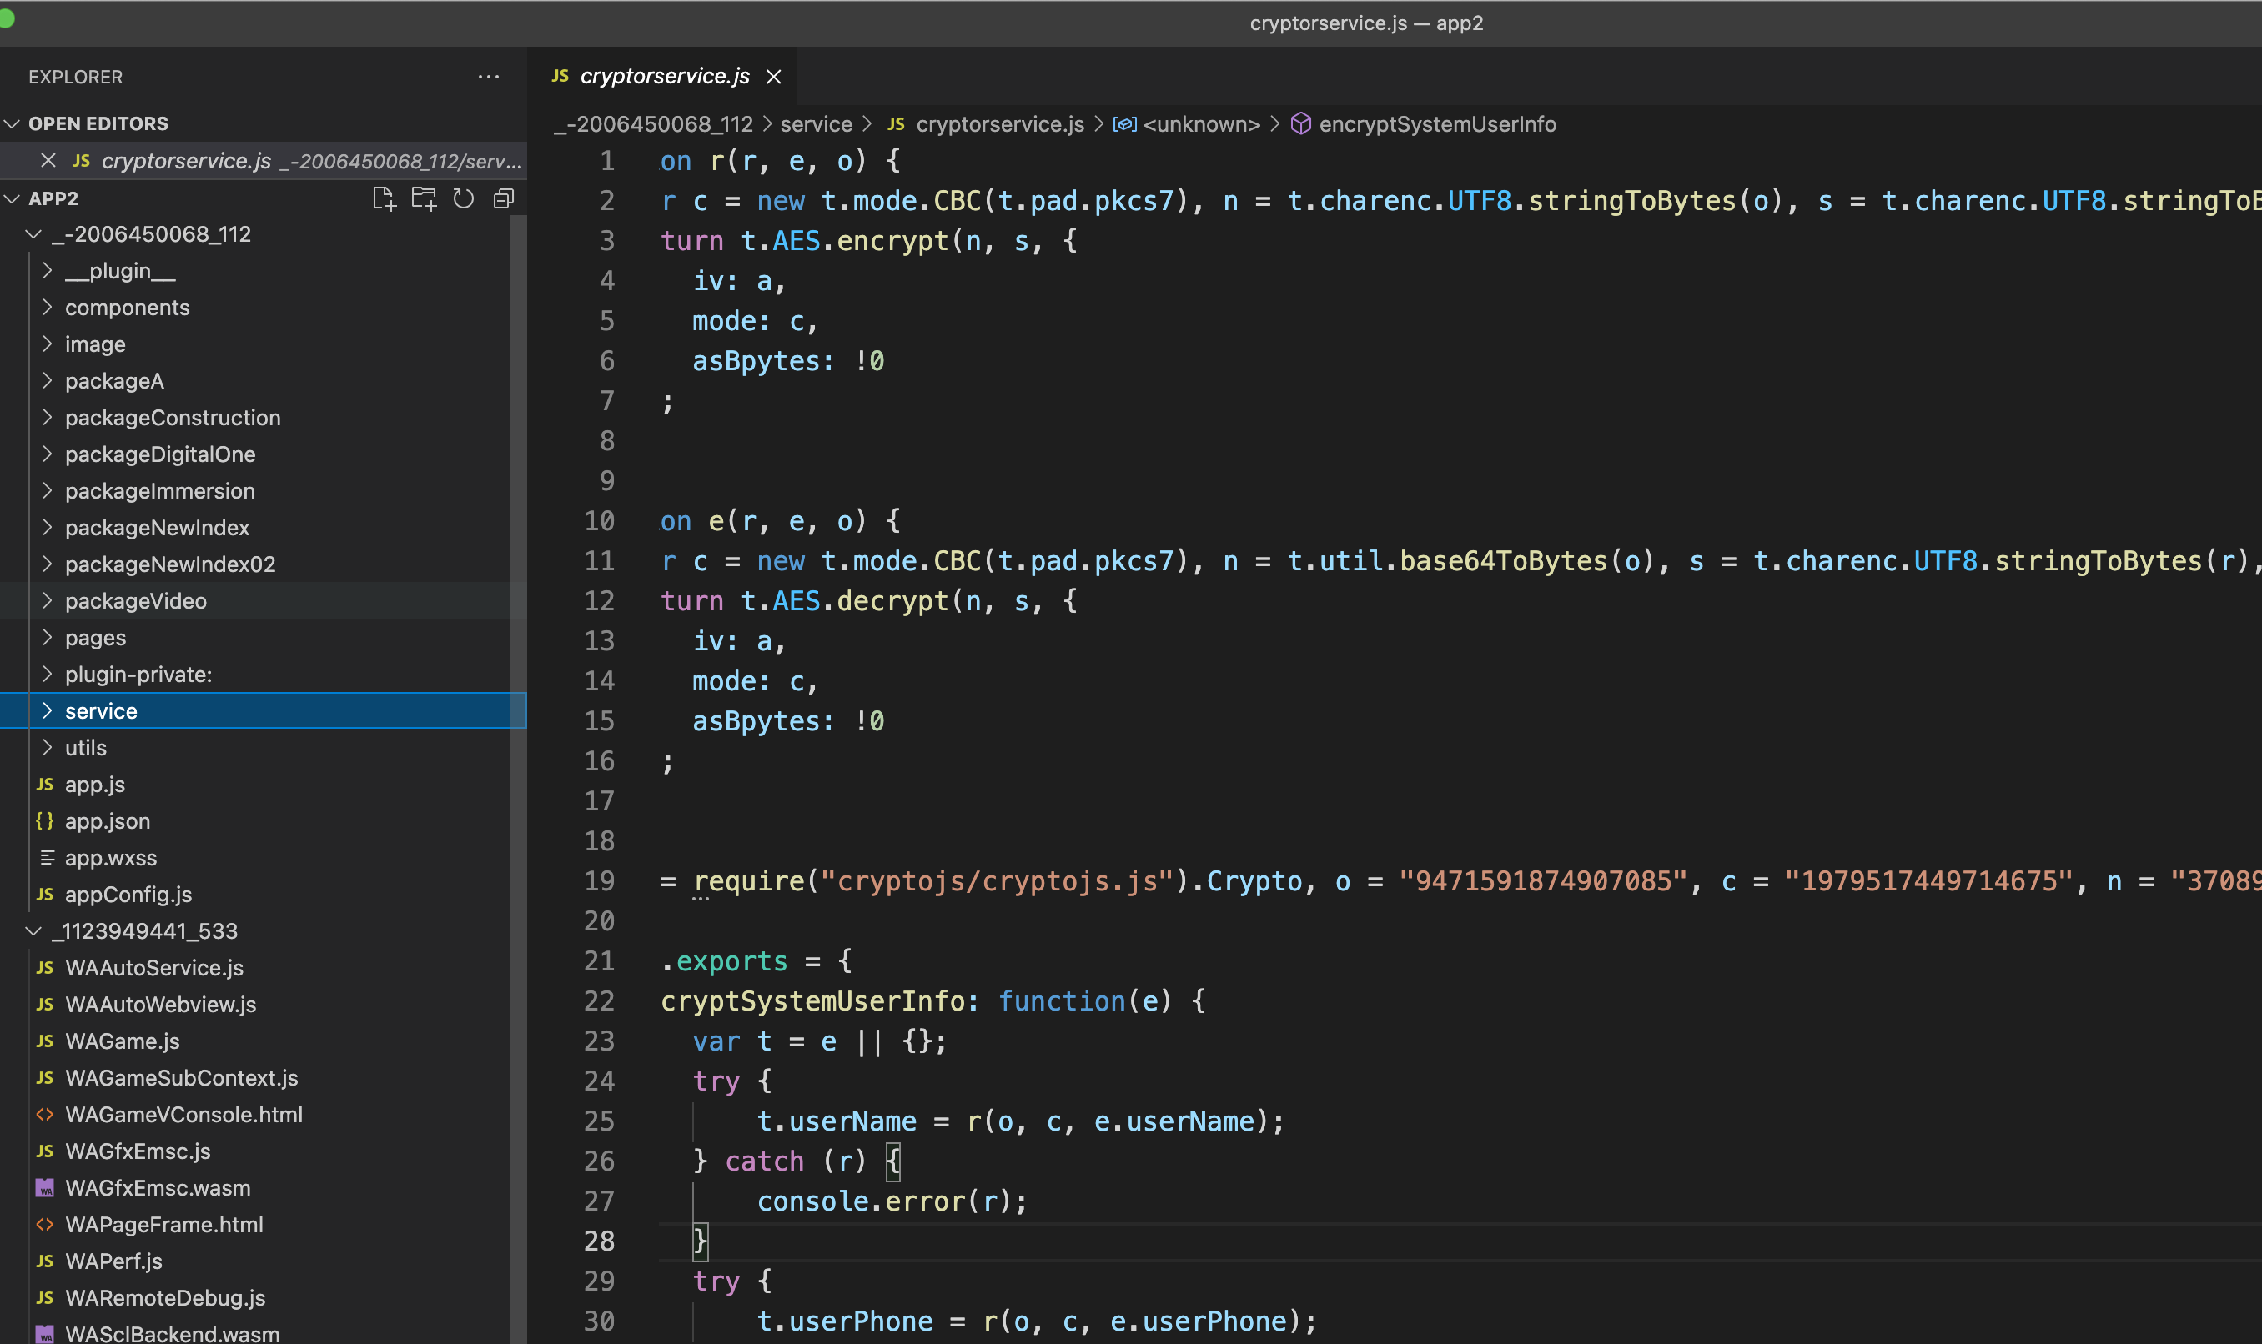This screenshot has height=1344, width=2262.
Task: Click console.error on line 27
Action: [861, 1201]
